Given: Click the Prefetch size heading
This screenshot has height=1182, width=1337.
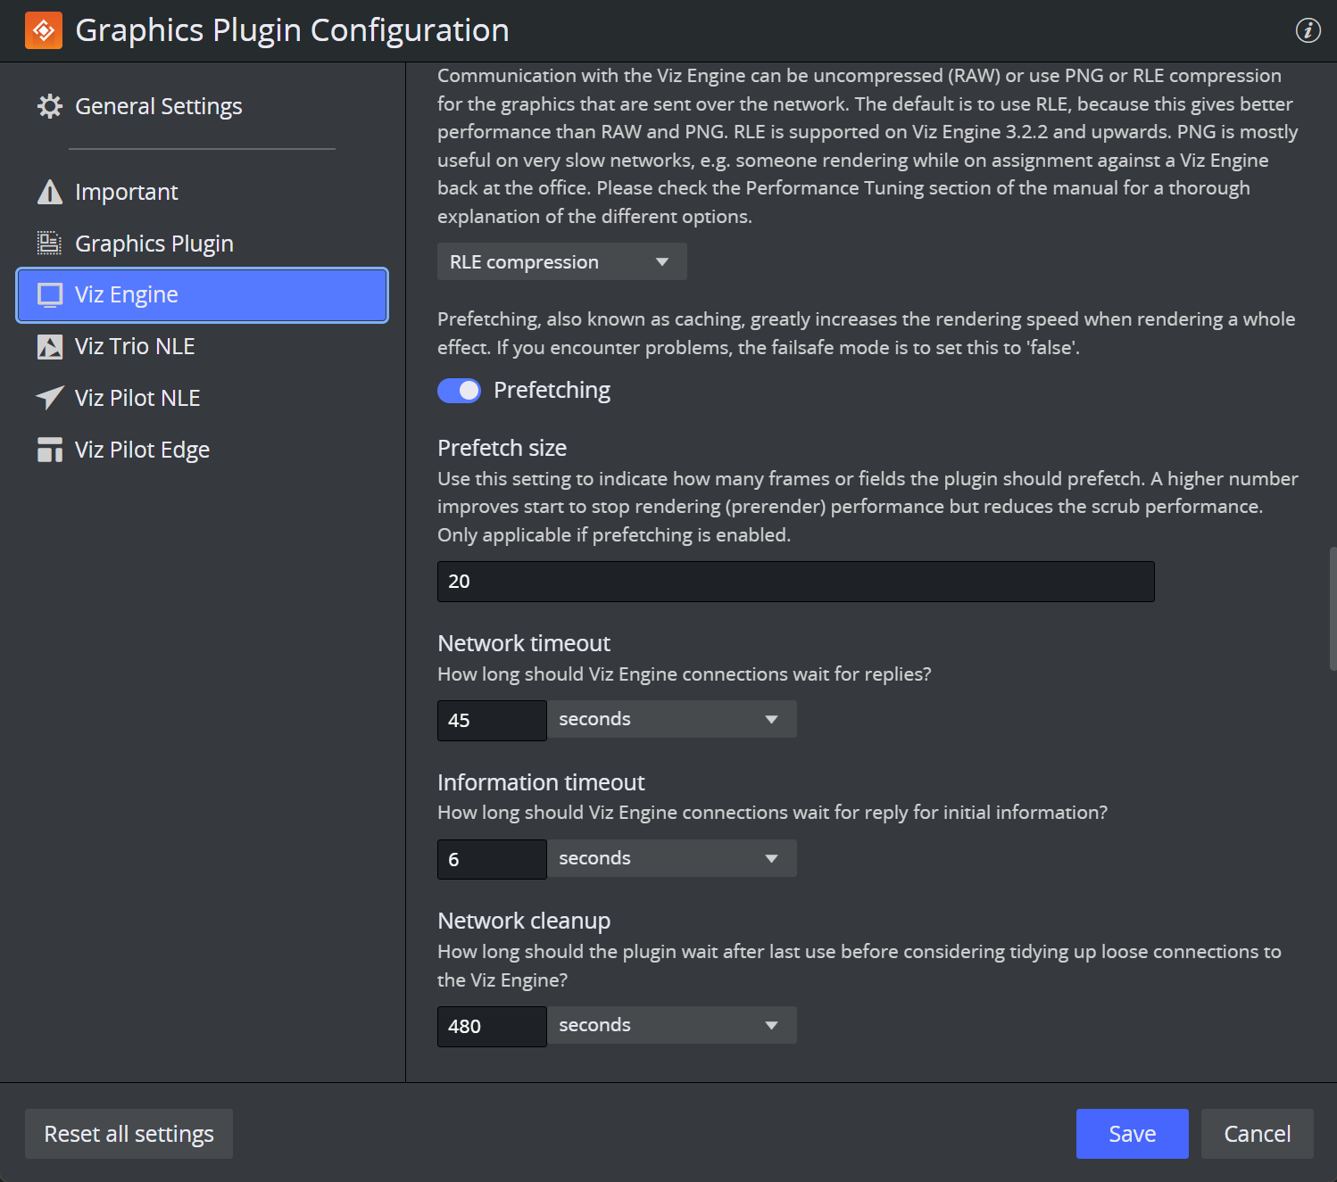Looking at the screenshot, I should tap(502, 448).
